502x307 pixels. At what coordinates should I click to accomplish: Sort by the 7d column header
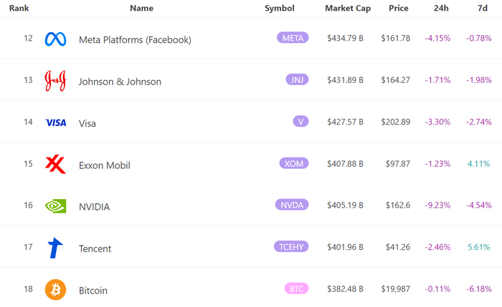482,9
